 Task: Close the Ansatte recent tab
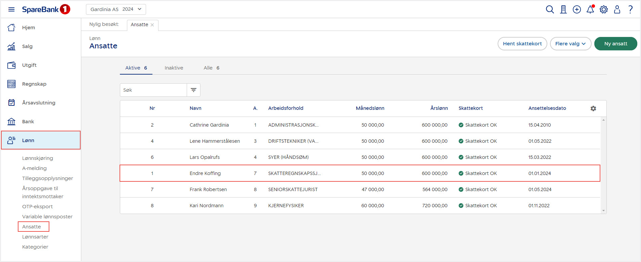(152, 25)
